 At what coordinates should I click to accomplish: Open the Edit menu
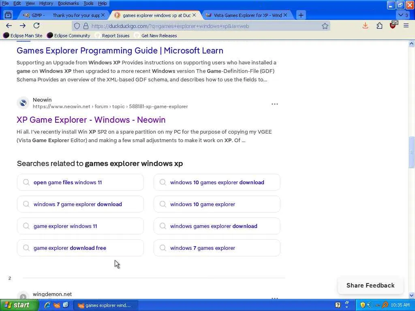pyautogui.click(x=17, y=3)
